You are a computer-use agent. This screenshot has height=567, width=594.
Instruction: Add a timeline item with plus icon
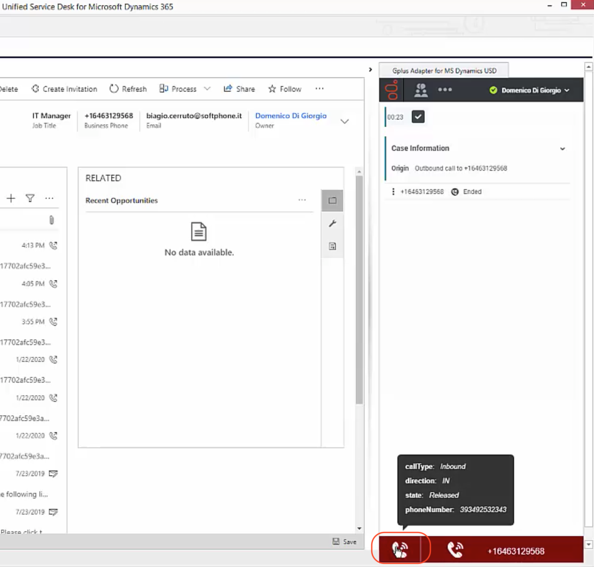[11, 198]
